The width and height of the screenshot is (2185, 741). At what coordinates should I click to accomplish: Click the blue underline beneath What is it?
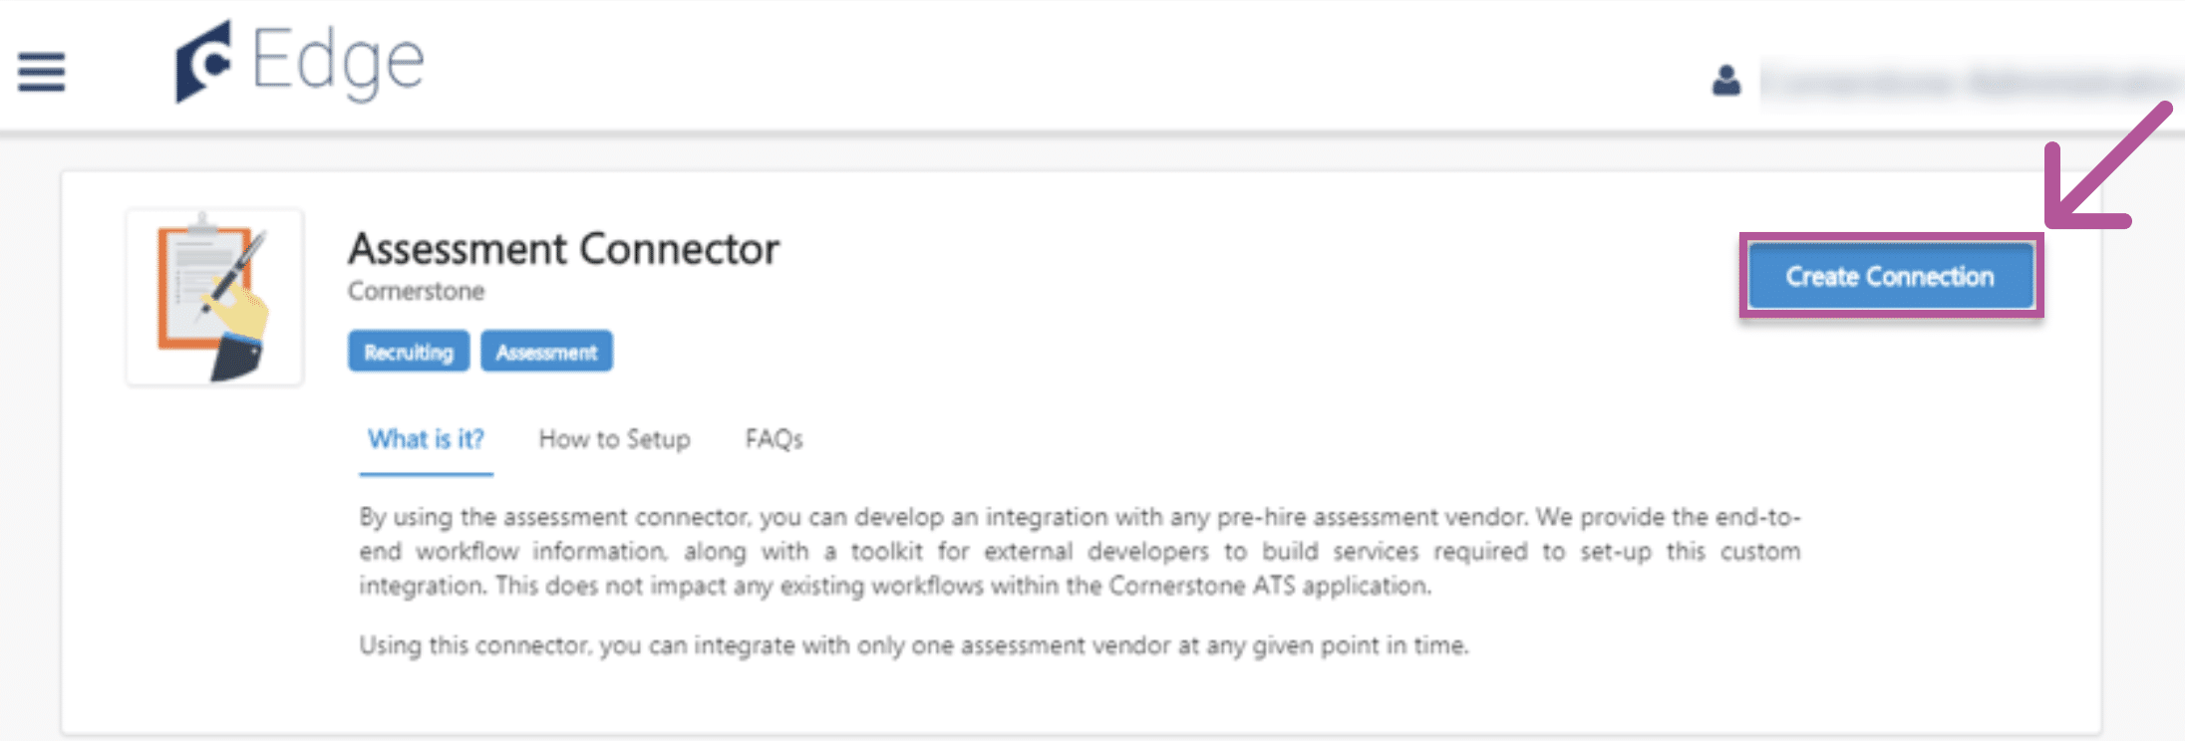point(426,474)
